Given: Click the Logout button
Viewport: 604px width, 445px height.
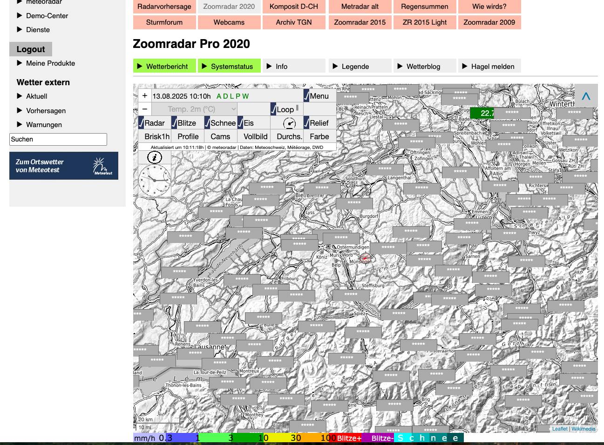Looking at the screenshot, I should (31, 49).
